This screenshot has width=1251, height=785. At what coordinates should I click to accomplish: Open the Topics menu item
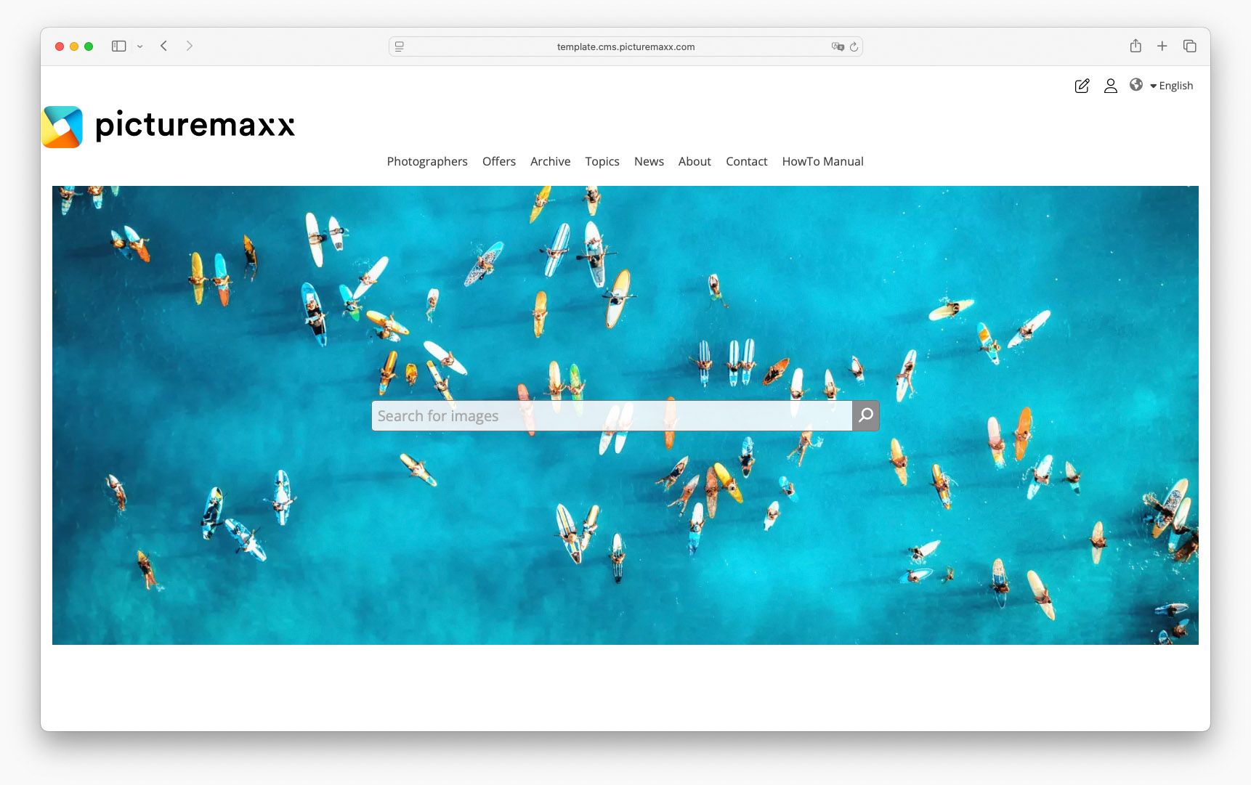pyautogui.click(x=602, y=161)
